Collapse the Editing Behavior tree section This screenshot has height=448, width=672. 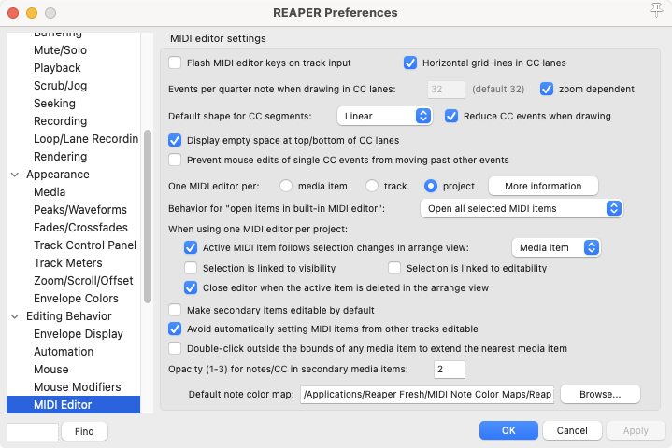pos(15,316)
